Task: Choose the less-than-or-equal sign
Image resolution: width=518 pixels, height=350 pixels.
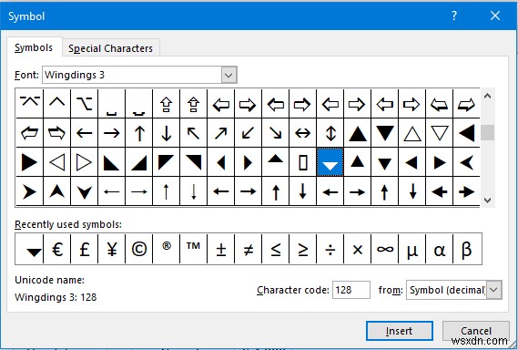Action: [x=275, y=249]
